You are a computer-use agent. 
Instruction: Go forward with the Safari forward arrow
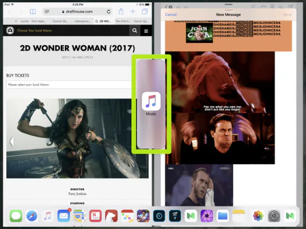pos(21,12)
